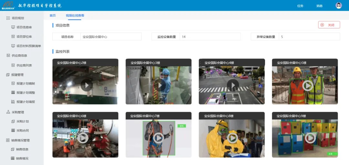Screen dimensions: 349x165
Task: Click the 关闭 button
Action: coord(329,25)
